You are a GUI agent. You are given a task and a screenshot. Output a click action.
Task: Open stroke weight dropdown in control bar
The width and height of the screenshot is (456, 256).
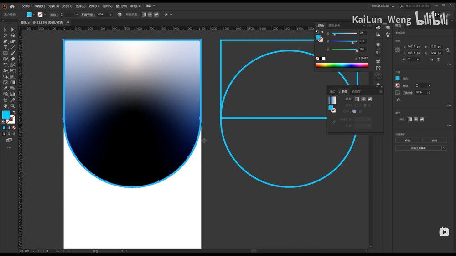pos(77,15)
